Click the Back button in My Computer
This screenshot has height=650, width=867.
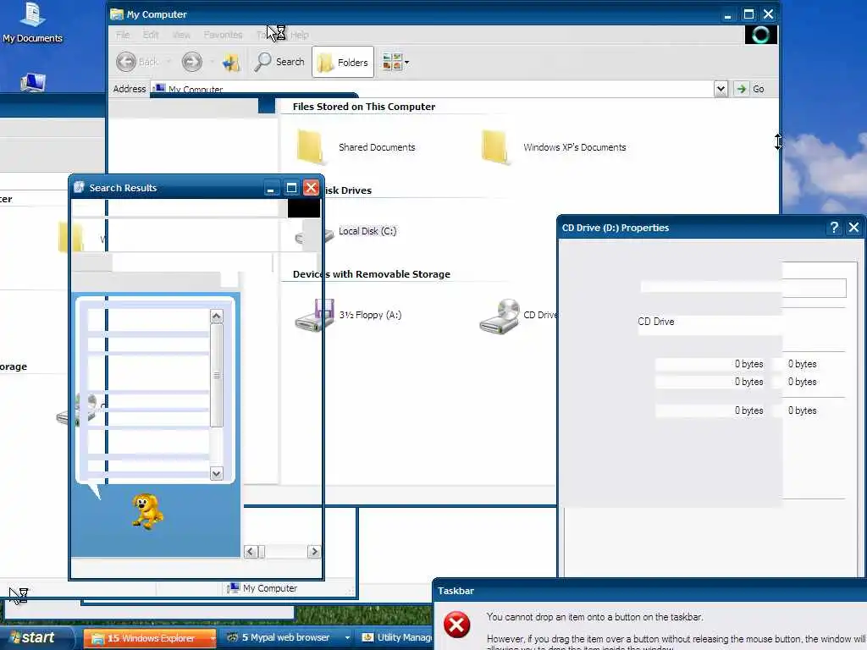point(137,62)
